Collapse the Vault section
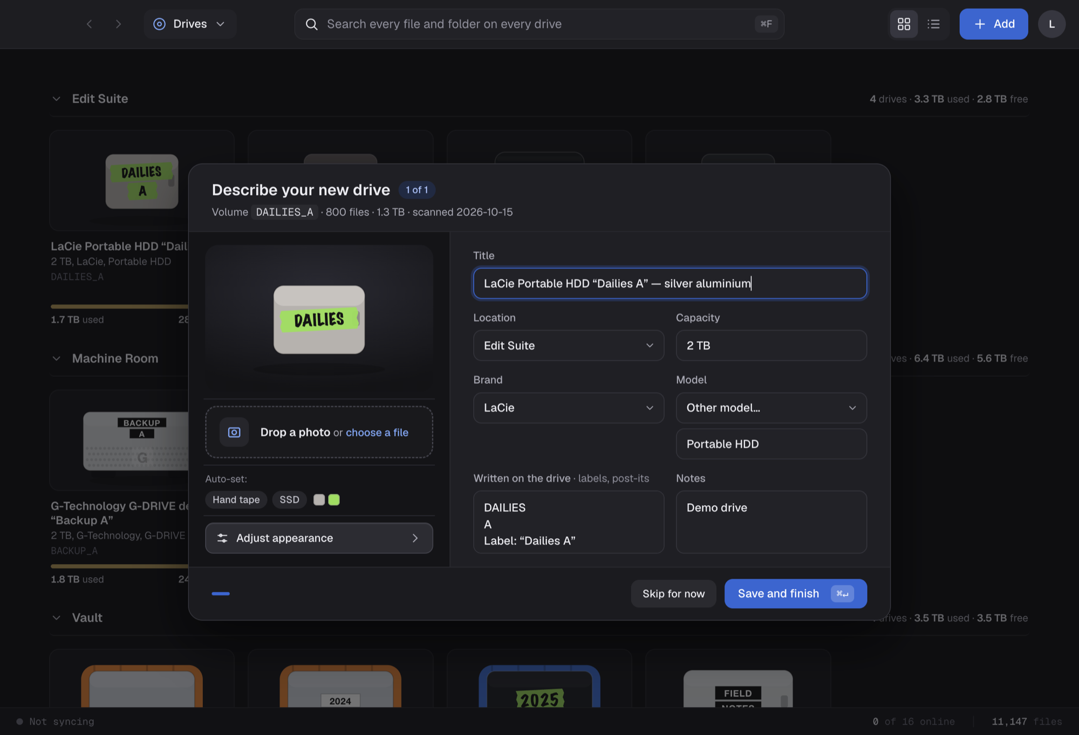The width and height of the screenshot is (1079, 735). (x=56, y=617)
